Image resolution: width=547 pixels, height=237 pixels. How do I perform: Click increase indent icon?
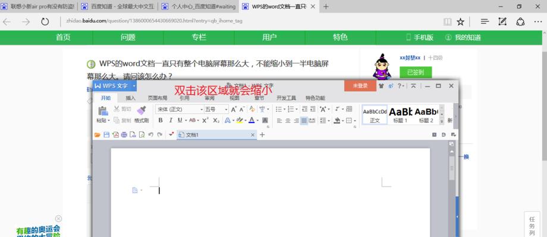coord(313,109)
